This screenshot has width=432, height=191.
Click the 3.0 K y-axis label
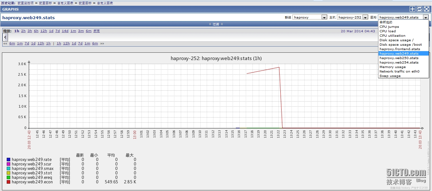click(22, 64)
